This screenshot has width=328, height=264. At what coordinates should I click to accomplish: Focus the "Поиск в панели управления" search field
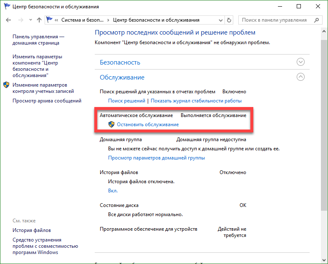[280, 20]
